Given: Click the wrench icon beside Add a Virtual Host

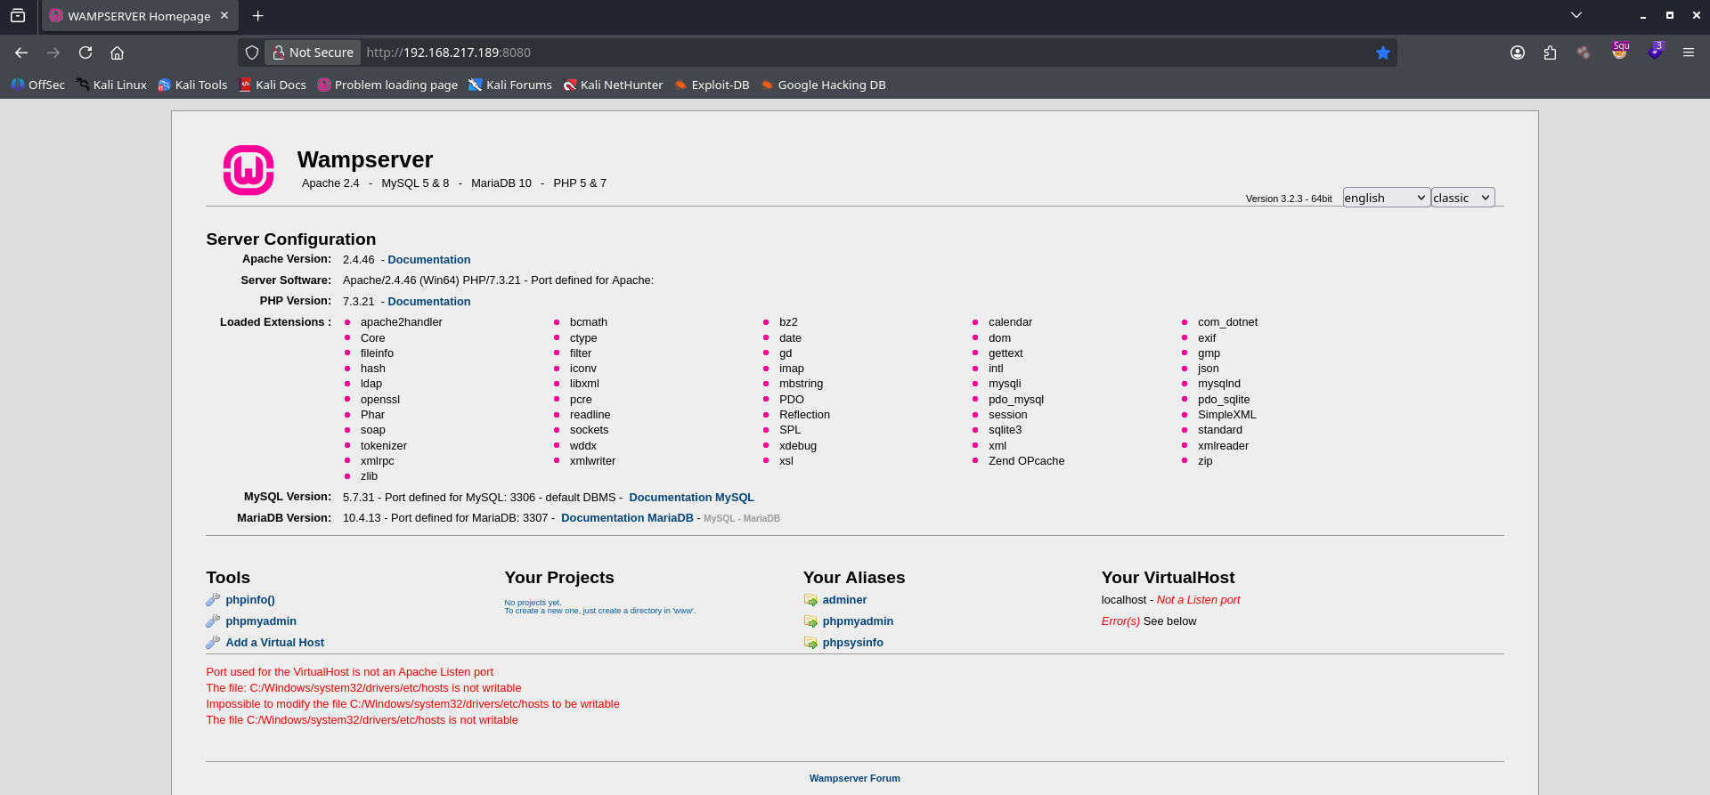Looking at the screenshot, I should 213,643.
